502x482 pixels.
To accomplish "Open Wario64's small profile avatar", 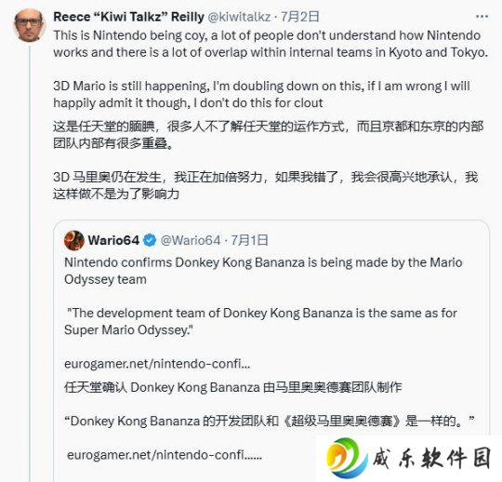I will point(74,240).
